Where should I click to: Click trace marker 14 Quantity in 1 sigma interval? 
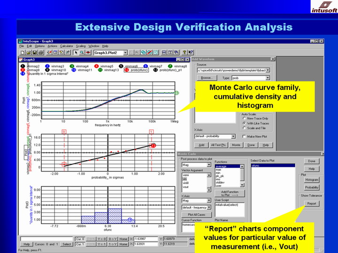[23, 74]
